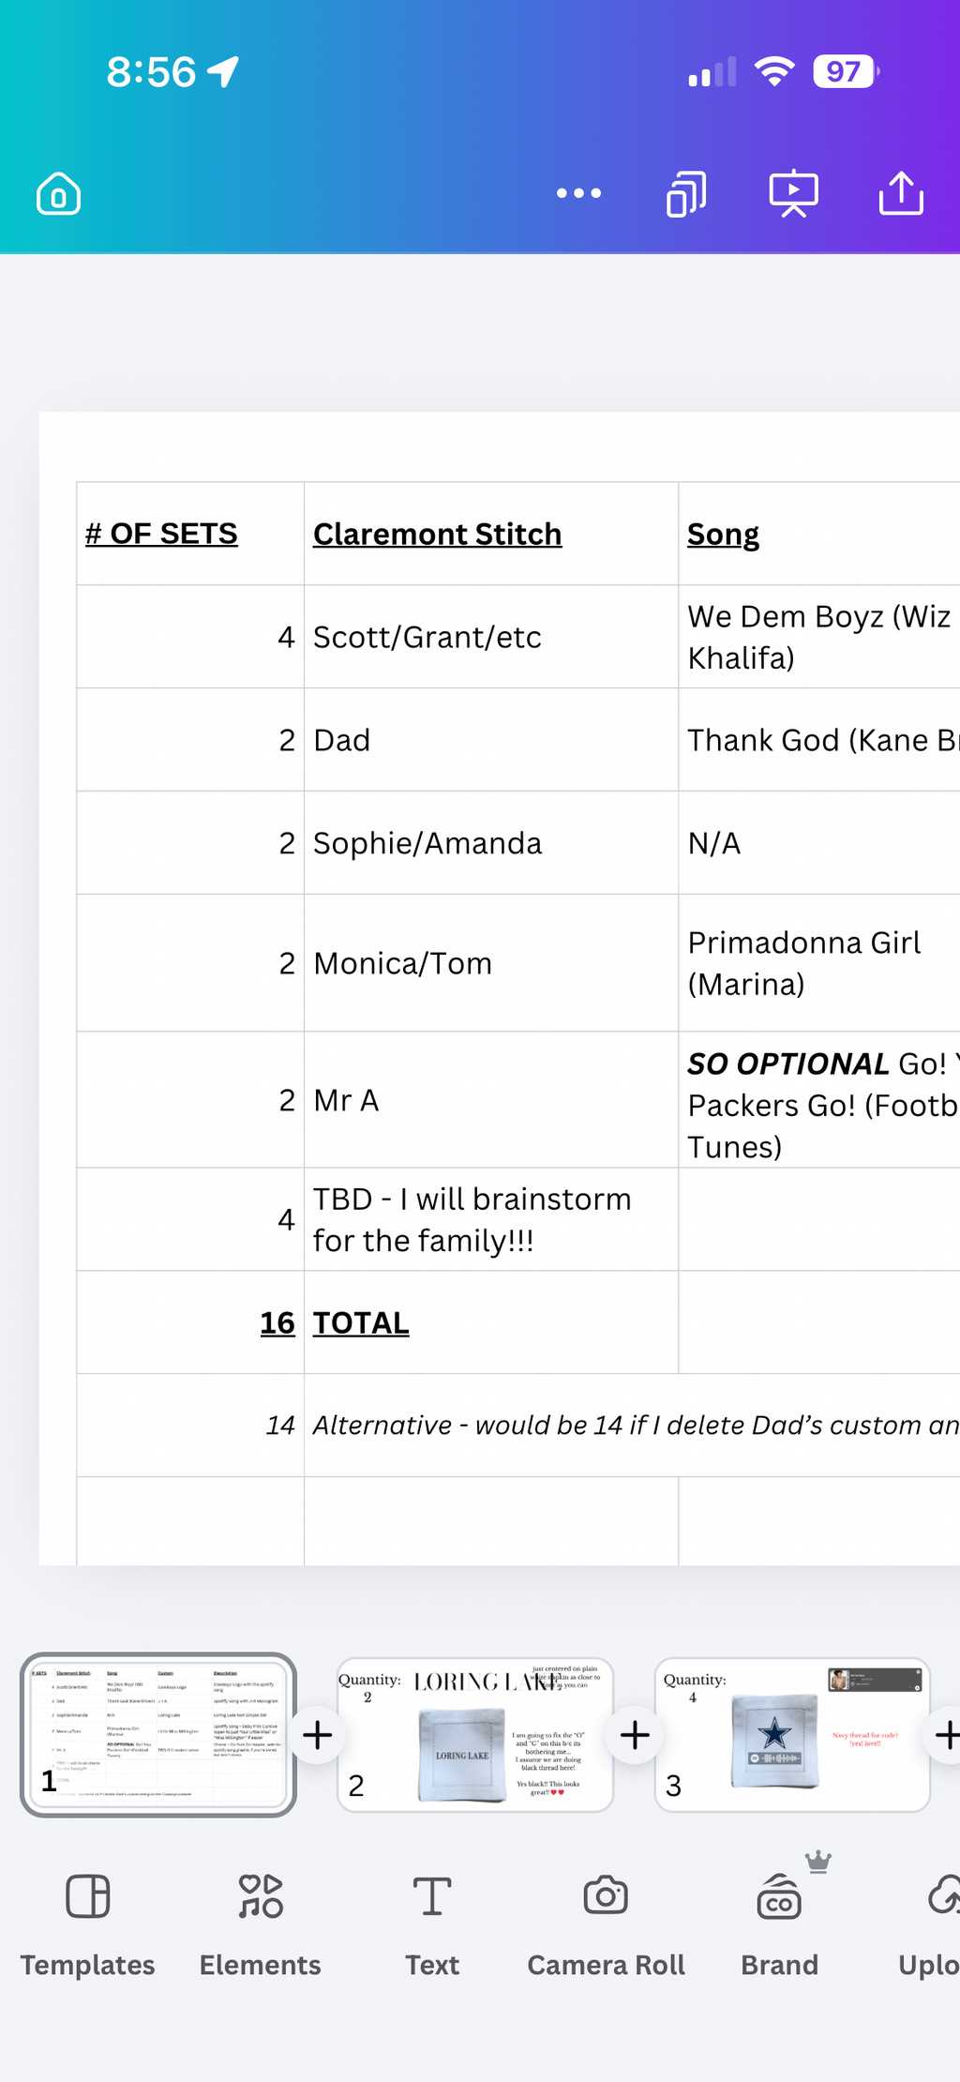The width and height of the screenshot is (960, 2082).
Task: Open the pages view icon
Action: coord(686,194)
